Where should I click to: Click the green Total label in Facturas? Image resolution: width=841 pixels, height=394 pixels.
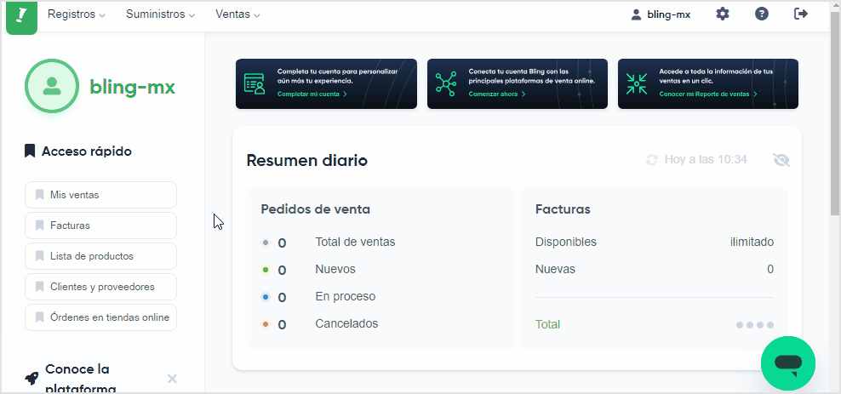click(547, 325)
